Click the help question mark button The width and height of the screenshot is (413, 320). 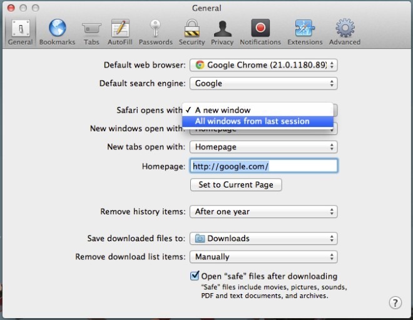tap(395, 303)
